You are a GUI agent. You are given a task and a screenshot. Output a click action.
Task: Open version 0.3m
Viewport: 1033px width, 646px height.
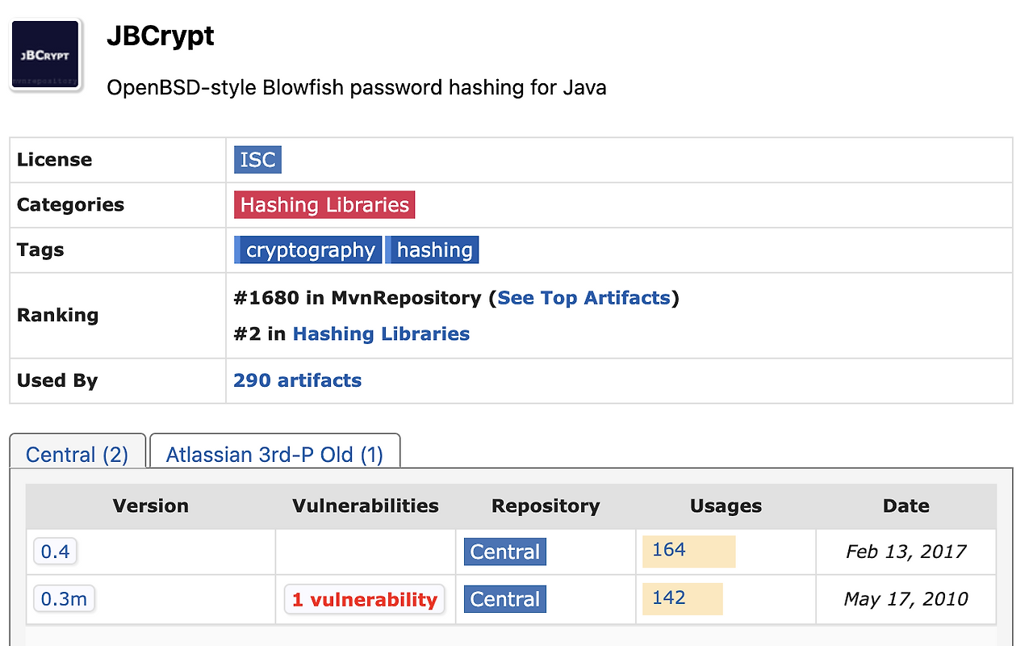tap(64, 599)
